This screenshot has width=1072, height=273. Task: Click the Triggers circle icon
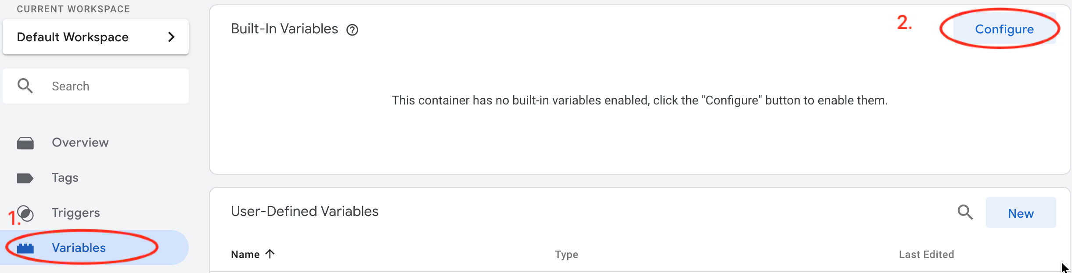(x=25, y=213)
